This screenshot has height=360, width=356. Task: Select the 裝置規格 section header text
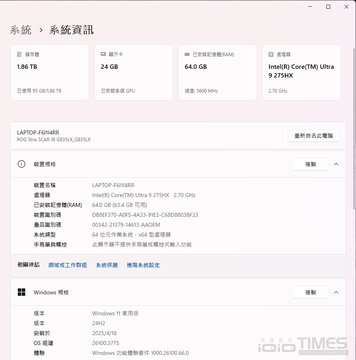tap(45, 164)
